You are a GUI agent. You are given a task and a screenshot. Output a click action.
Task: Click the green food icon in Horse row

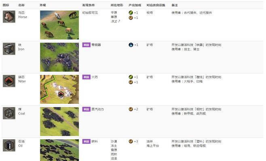(131, 12)
